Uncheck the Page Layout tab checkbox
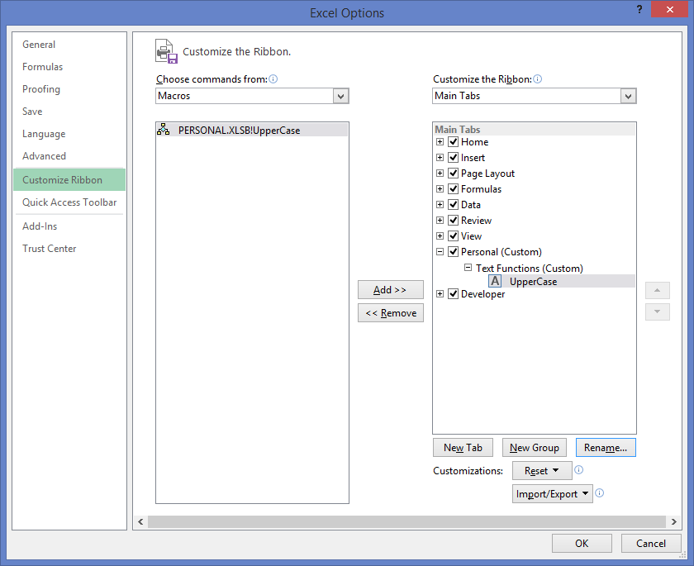 pyautogui.click(x=453, y=173)
